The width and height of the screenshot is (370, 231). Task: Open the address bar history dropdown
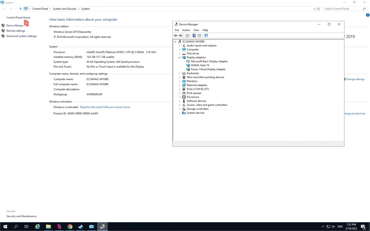tap(314, 9)
